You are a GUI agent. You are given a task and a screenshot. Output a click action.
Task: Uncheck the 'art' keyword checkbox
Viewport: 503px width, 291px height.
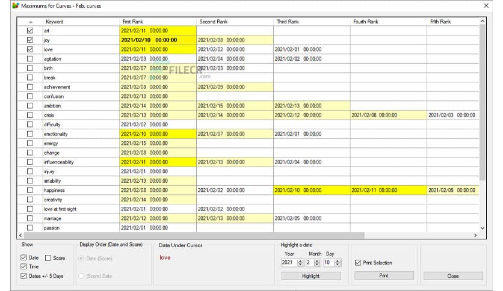click(x=30, y=31)
